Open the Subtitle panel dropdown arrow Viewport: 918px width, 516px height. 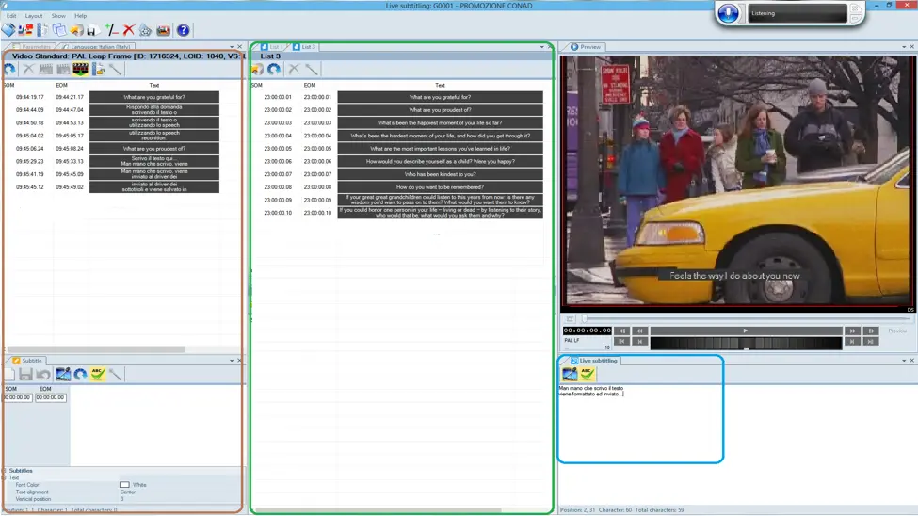pyautogui.click(x=231, y=361)
